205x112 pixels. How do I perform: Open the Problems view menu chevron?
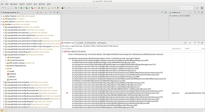pos(195,43)
